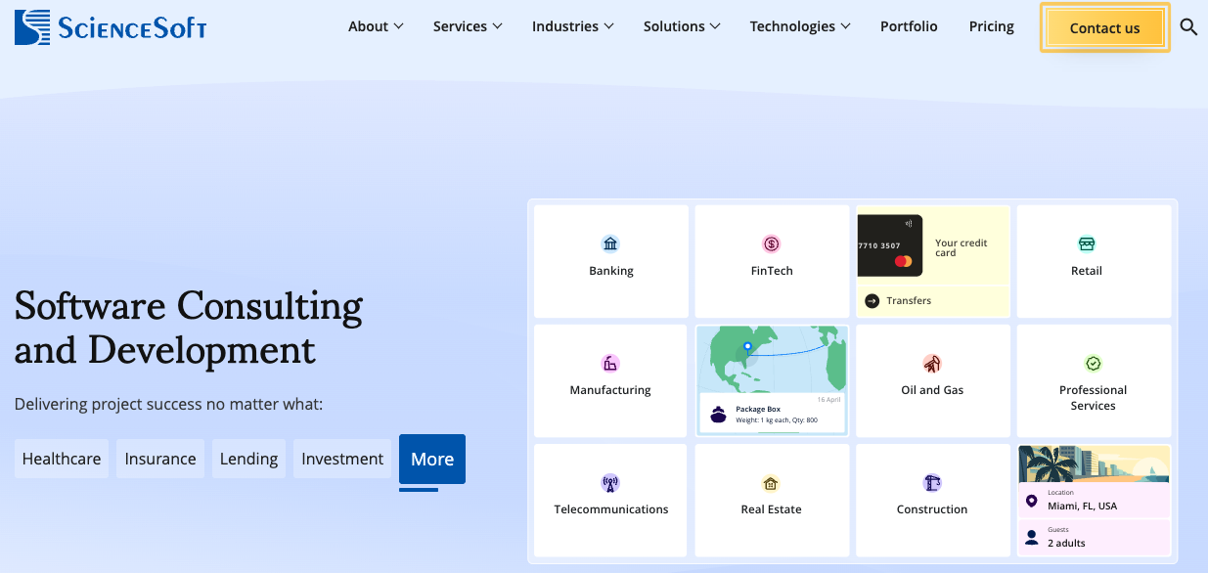Screen dimensions: 1208x573
Task: Select the FinTech dollar icon
Action: tap(771, 243)
